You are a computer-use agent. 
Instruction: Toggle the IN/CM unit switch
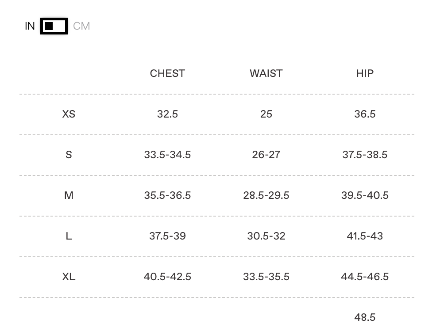pyautogui.click(x=54, y=26)
